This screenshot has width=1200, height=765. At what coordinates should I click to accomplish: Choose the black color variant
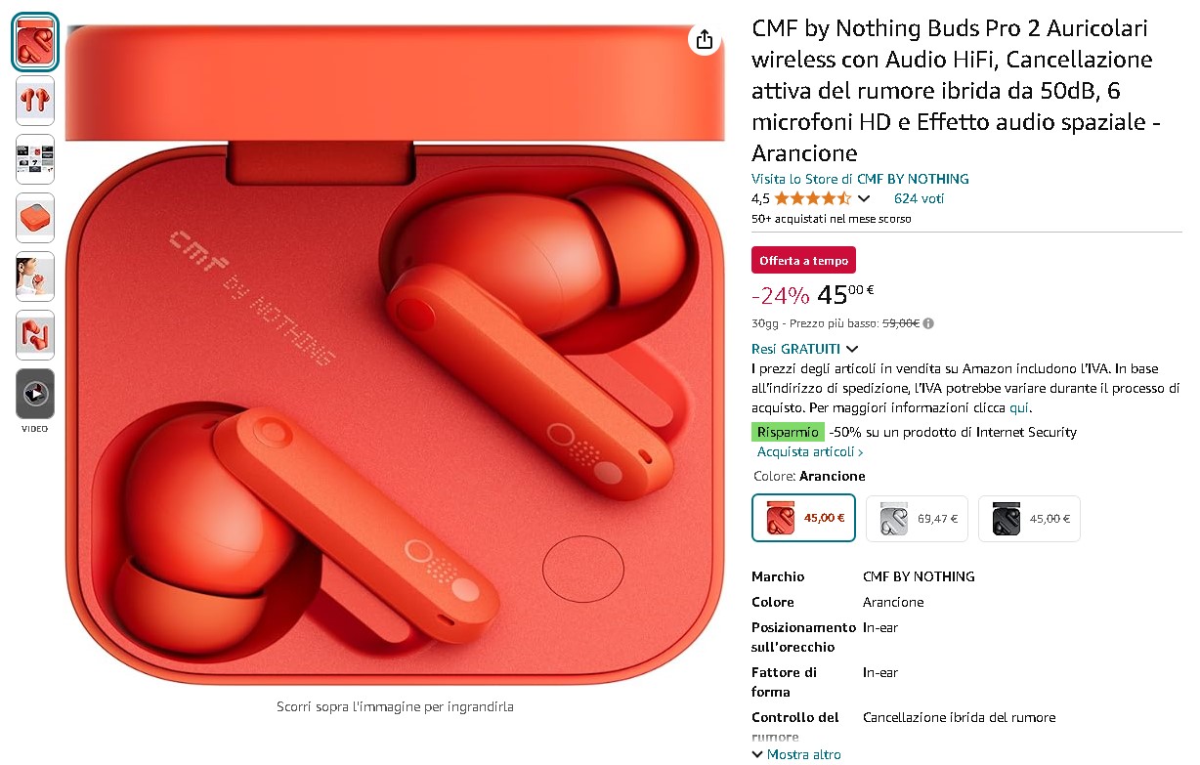pyautogui.click(x=1029, y=518)
